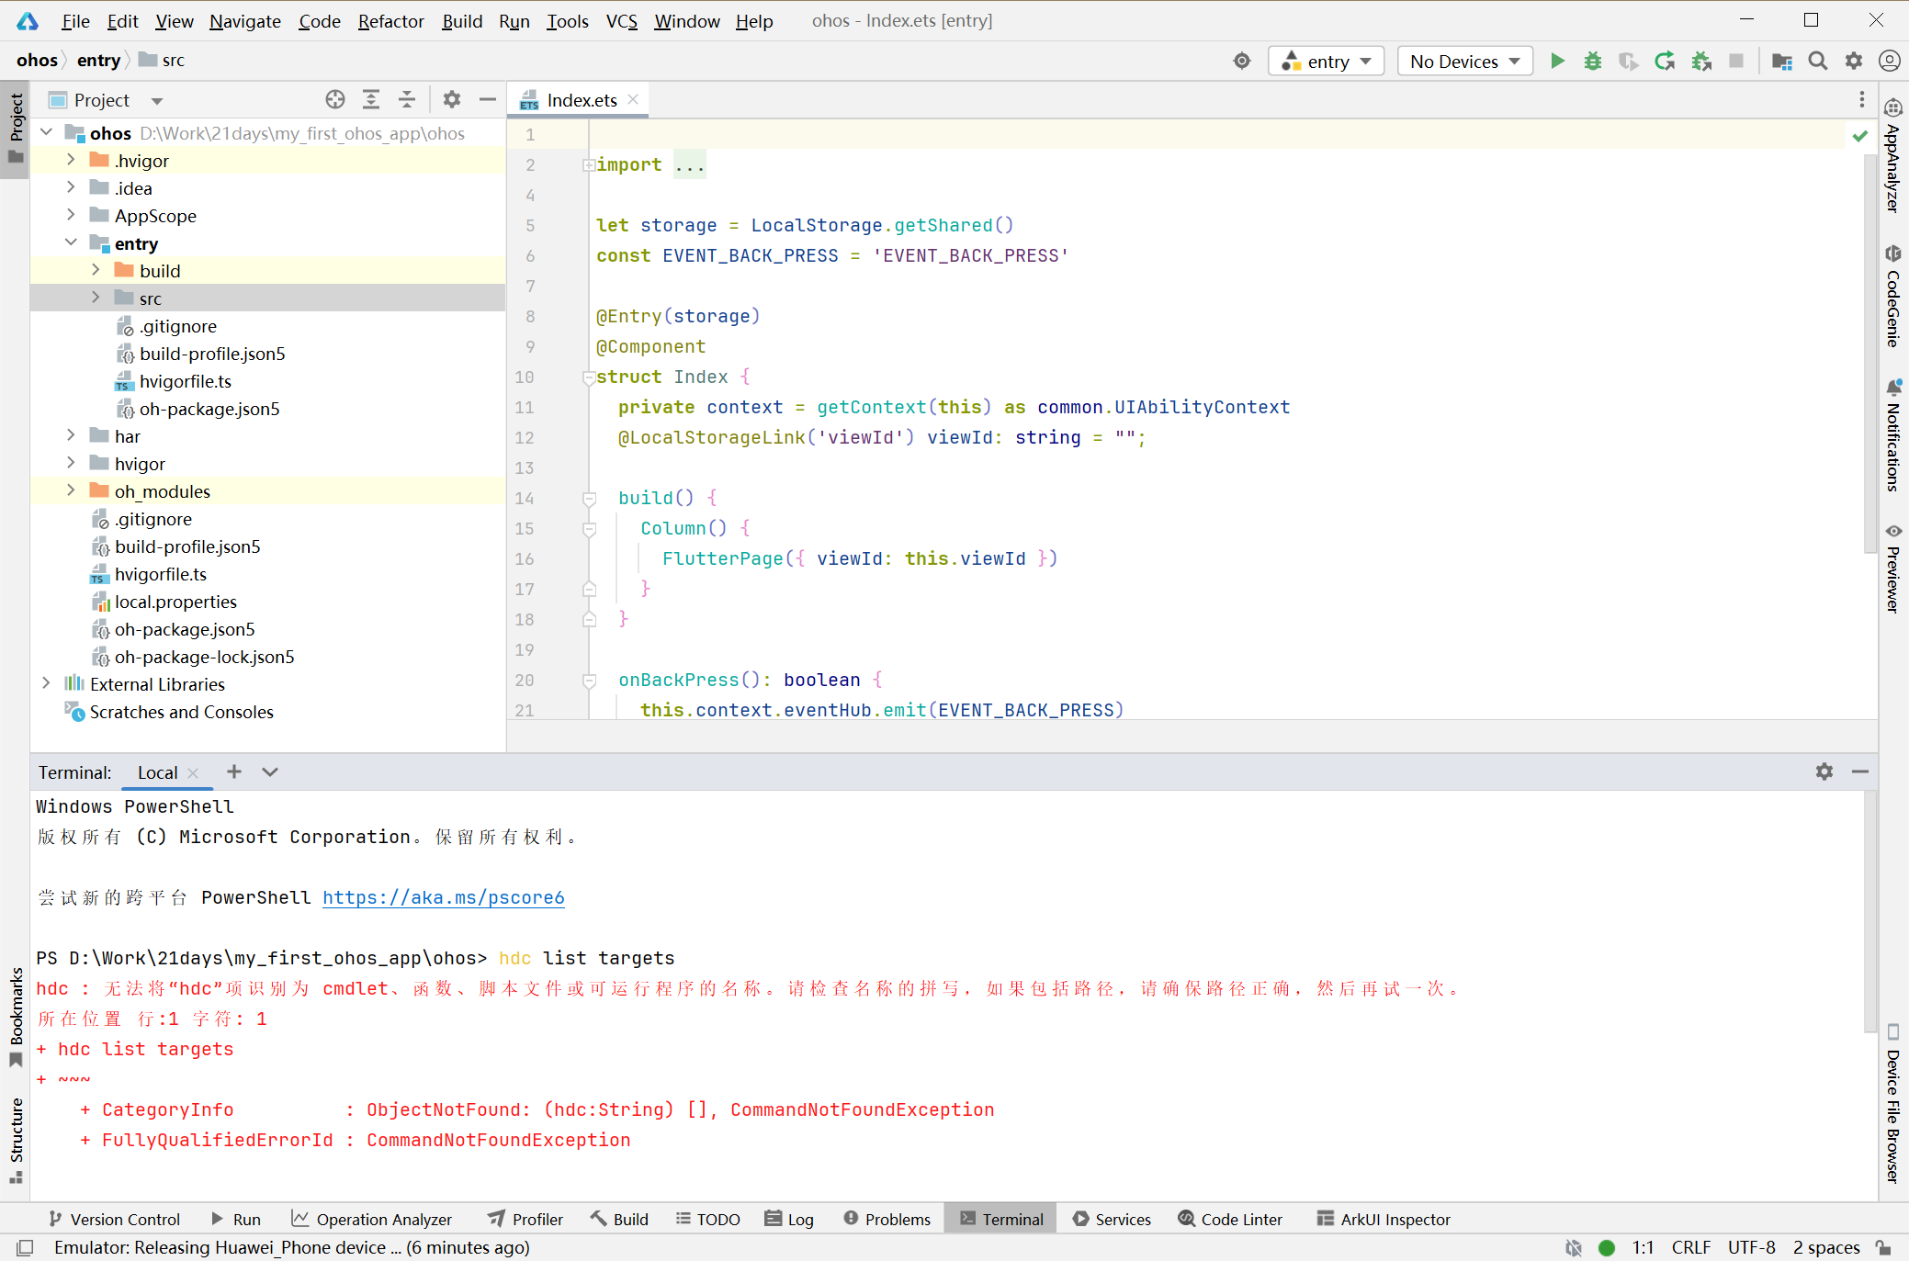Image resolution: width=1909 pixels, height=1261 pixels.
Task: Open terminal settings gear icon
Action: point(1824,772)
